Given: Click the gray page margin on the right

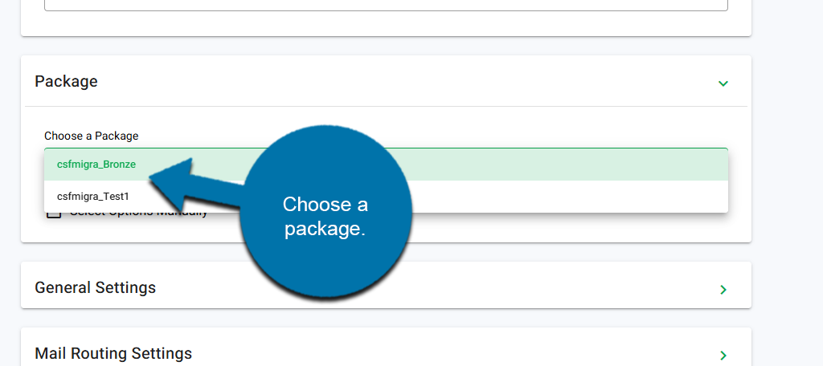Looking at the screenshot, I should pyautogui.click(x=788, y=183).
